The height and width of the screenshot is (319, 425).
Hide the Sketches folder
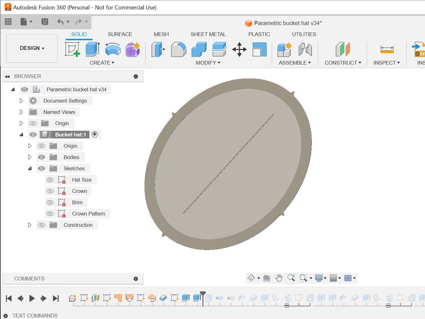tap(41, 168)
